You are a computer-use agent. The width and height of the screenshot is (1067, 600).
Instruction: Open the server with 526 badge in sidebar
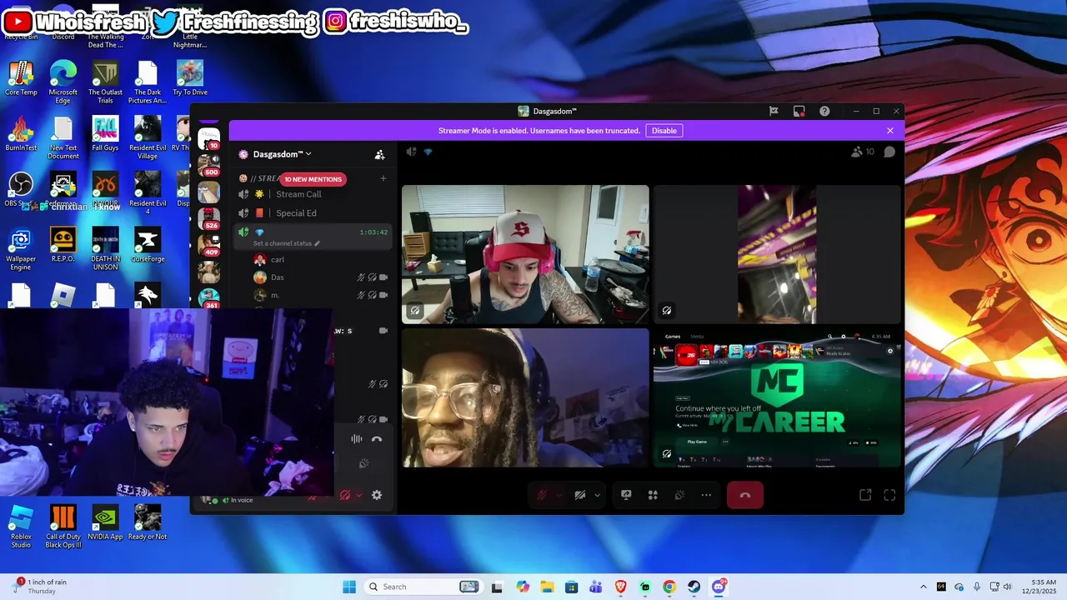point(209,219)
